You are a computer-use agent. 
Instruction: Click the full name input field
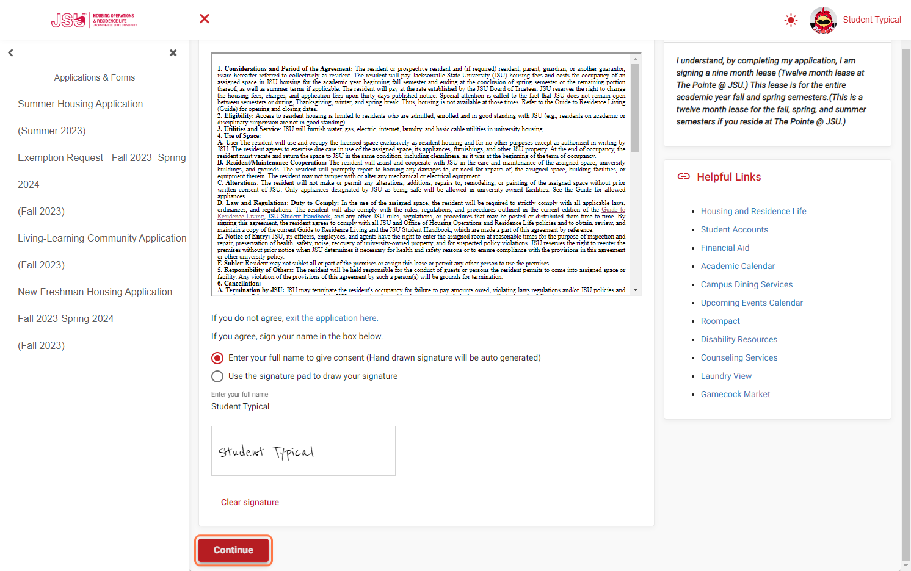pos(426,406)
